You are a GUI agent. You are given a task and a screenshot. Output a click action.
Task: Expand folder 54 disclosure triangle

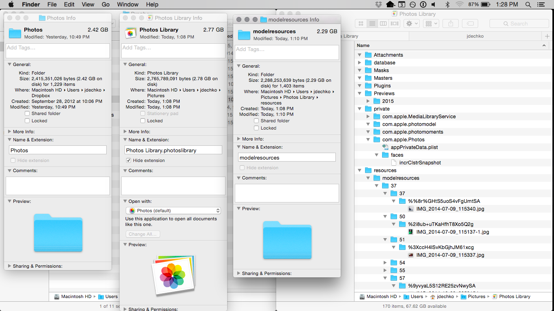(385, 263)
